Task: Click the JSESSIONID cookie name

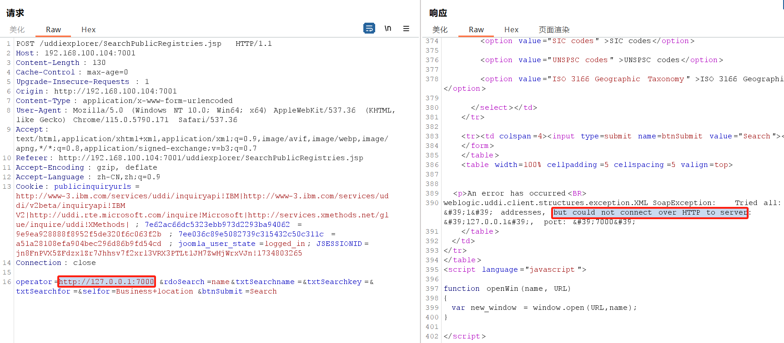Action: click(x=339, y=244)
